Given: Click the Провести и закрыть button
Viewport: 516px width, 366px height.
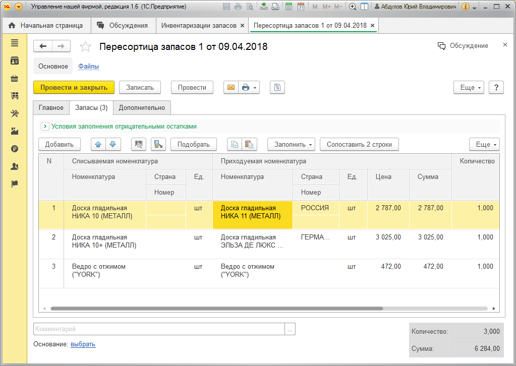Looking at the screenshot, I should point(74,87).
